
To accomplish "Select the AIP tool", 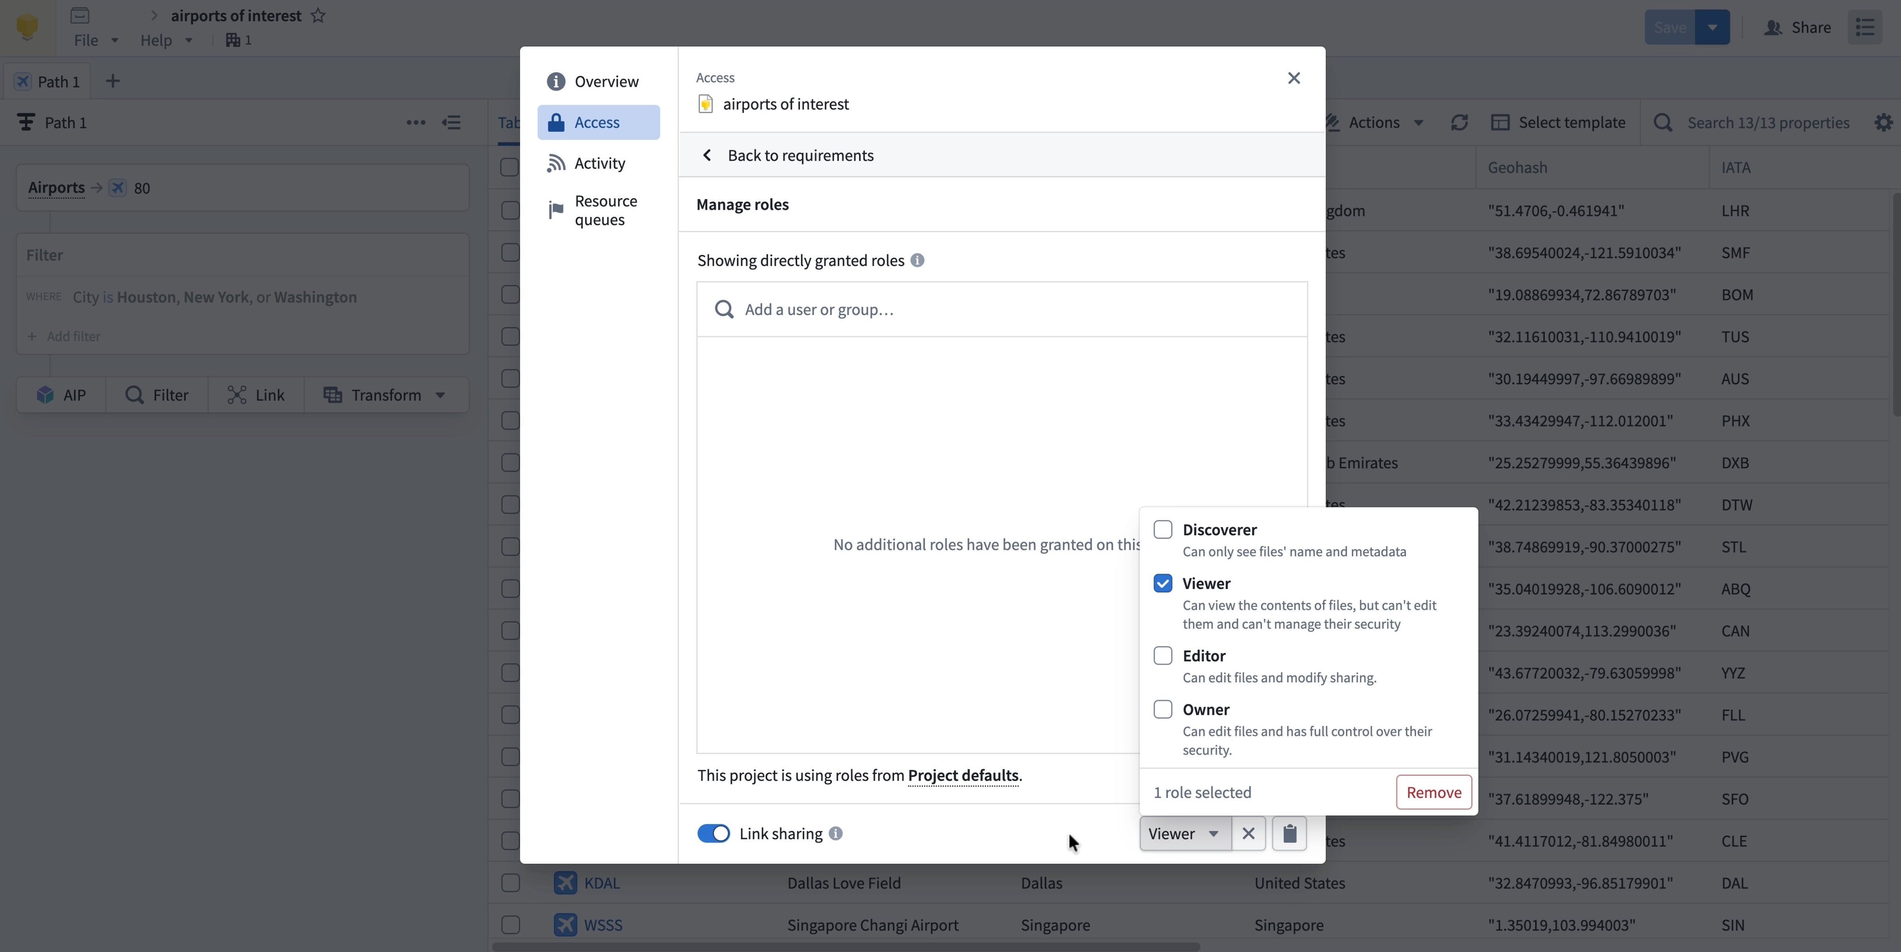I will 60,395.
